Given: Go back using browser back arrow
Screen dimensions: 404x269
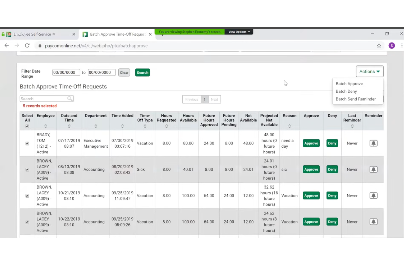Looking at the screenshot, I should click(7, 46).
